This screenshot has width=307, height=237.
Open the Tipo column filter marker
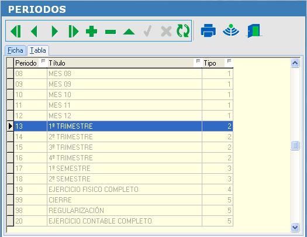point(229,61)
